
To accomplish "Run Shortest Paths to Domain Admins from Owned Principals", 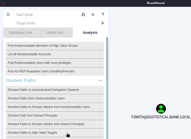I will coord(55,124).
